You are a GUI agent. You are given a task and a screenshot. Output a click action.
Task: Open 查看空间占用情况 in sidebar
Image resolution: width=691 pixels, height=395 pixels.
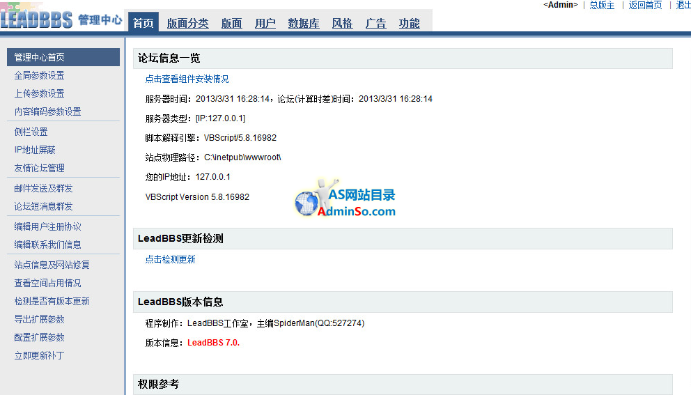pos(47,283)
